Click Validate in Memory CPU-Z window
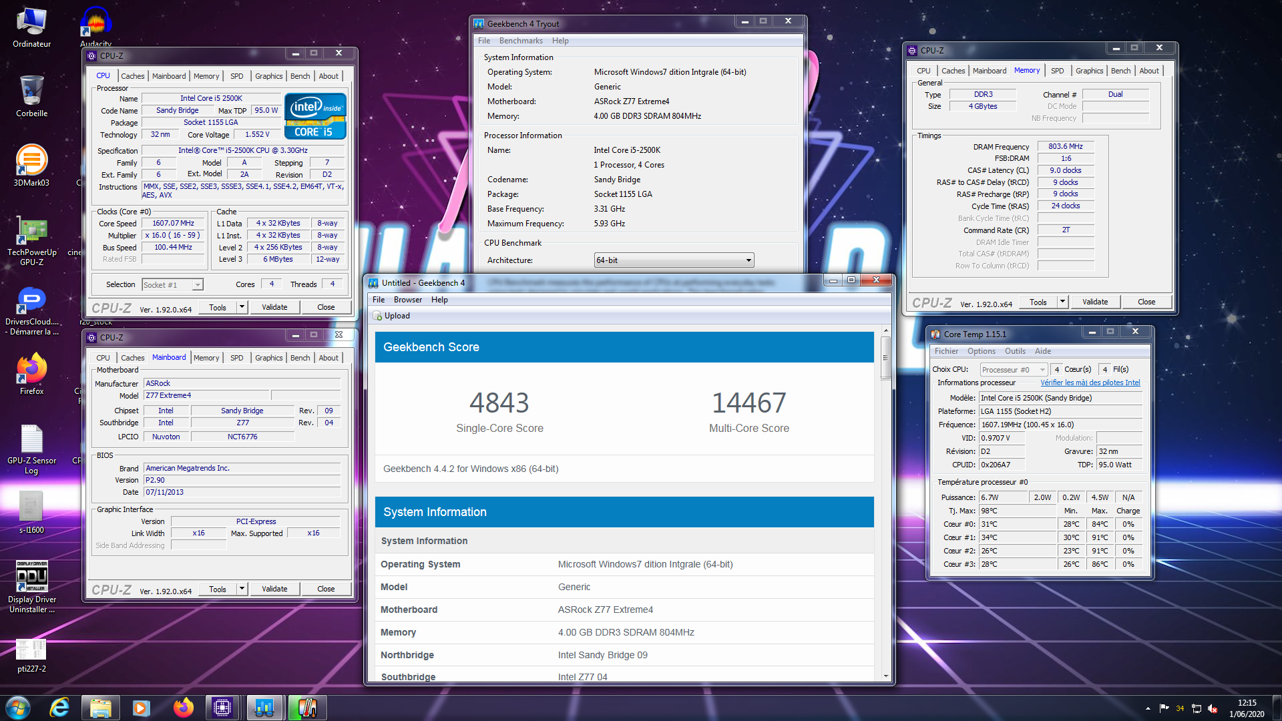Viewport: 1282px width, 721px height. (x=1095, y=302)
